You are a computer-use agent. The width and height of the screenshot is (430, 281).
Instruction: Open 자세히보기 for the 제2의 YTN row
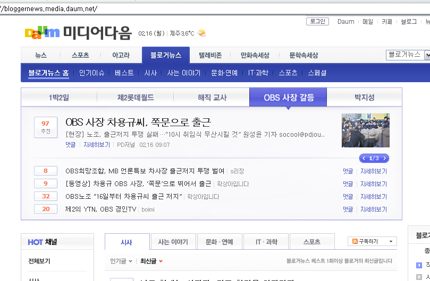(374, 209)
